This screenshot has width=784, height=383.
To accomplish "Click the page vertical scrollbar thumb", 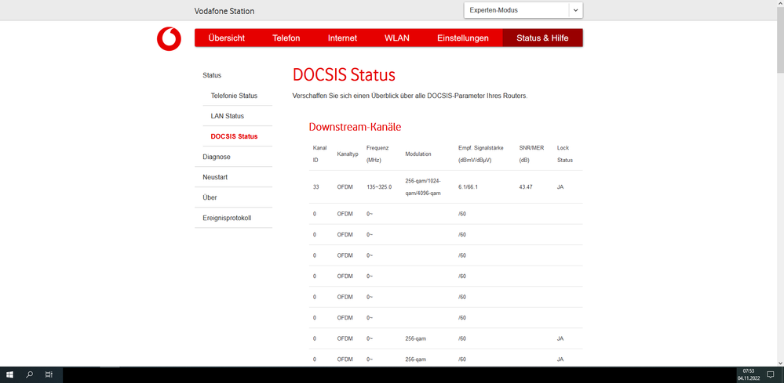I will click(x=780, y=39).
